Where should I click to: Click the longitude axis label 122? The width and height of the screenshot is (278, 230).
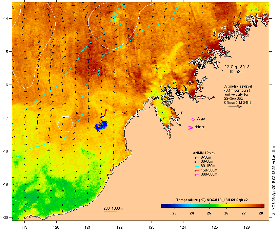[120, 227]
